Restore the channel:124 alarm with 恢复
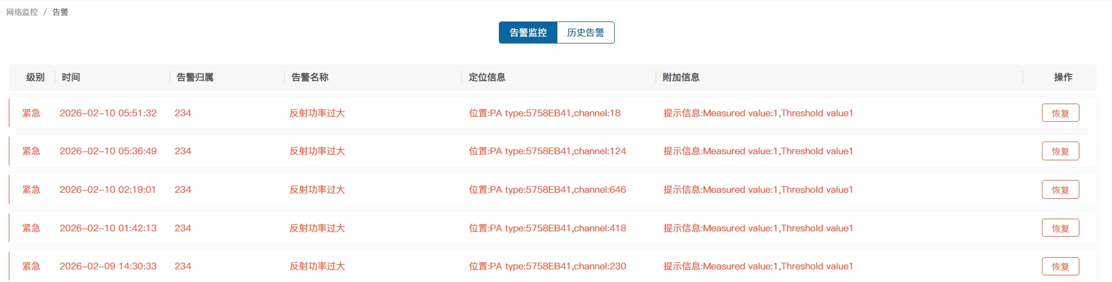The width and height of the screenshot is (1112, 282). [1060, 151]
